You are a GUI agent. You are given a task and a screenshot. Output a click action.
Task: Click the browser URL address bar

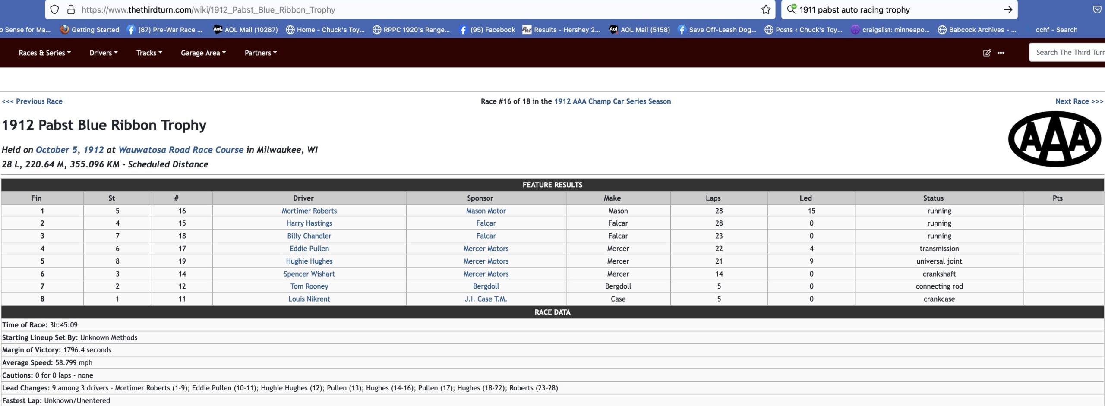click(x=410, y=9)
